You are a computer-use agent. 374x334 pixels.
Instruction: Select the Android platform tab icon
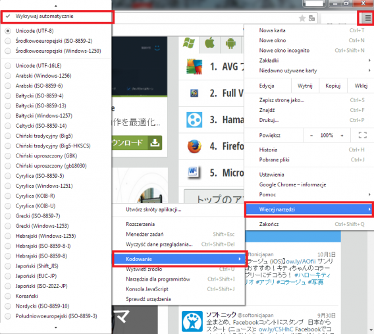point(230,43)
